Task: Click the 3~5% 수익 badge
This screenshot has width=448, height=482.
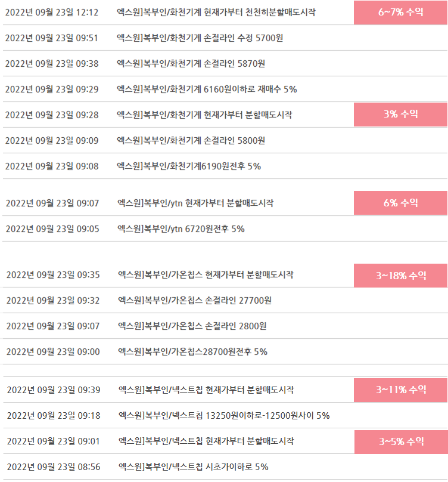Action: 401,441
